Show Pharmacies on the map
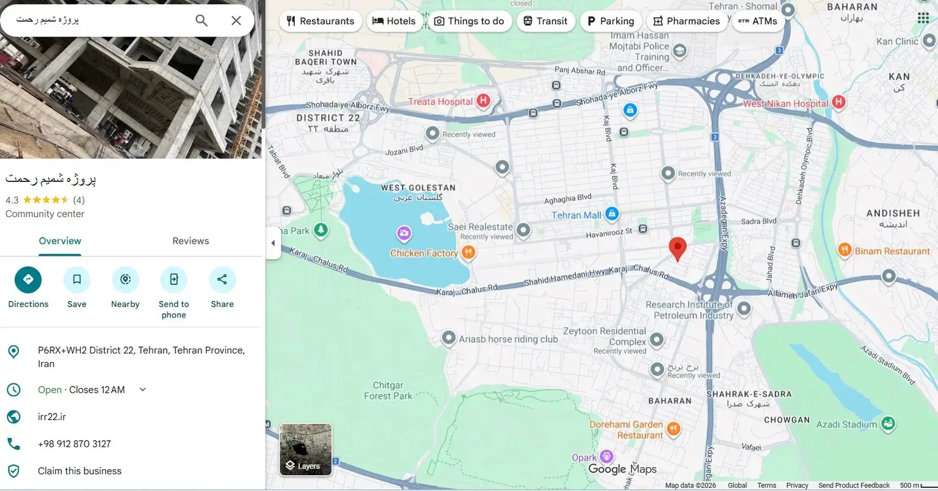The image size is (938, 491). 687,21
